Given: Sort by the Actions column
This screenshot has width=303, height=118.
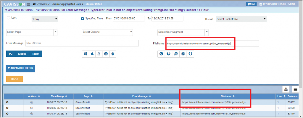Looking at the screenshot, I should [x=39, y=96].
